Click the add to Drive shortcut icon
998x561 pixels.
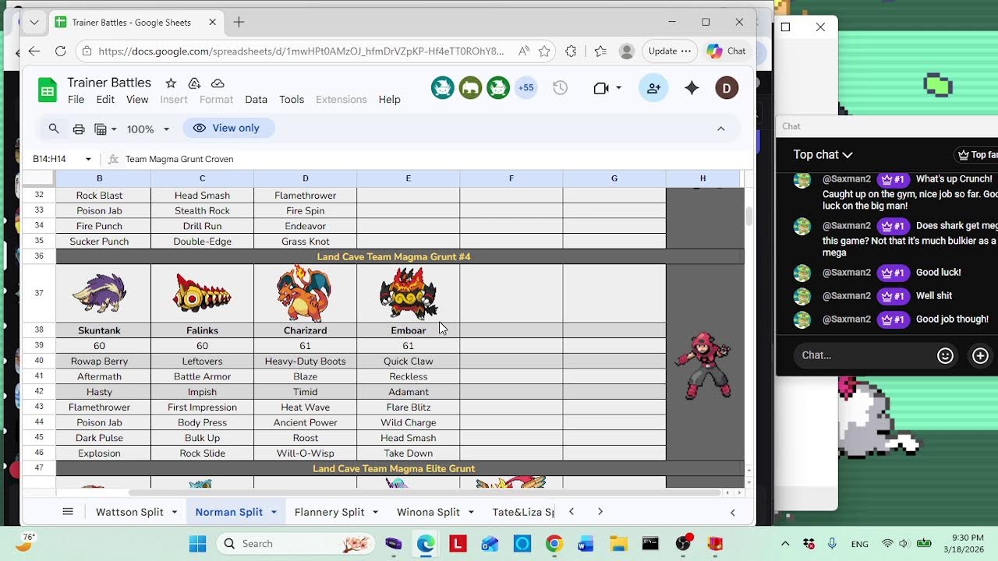[x=194, y=83]
